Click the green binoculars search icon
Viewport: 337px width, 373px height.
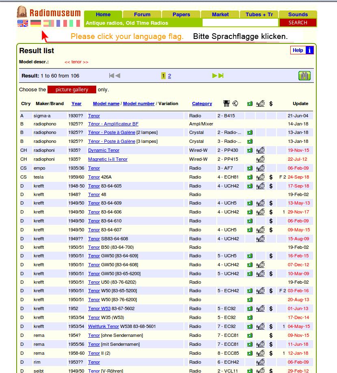click(x=304, y=75)
